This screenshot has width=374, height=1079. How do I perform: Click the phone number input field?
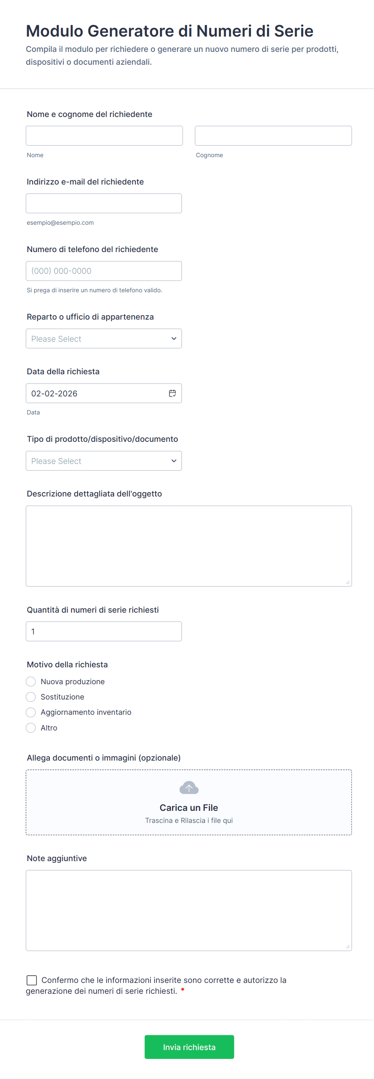click(x=104, y=271)
